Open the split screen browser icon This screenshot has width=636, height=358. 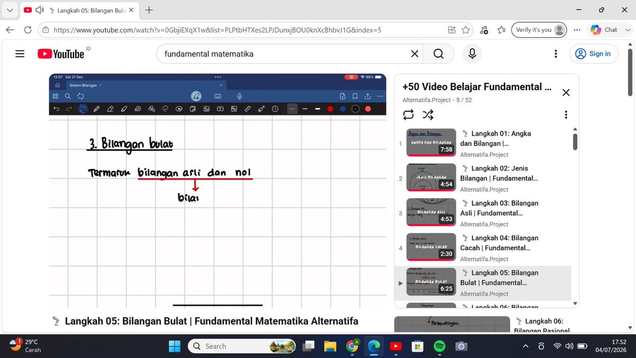[452, 30]
